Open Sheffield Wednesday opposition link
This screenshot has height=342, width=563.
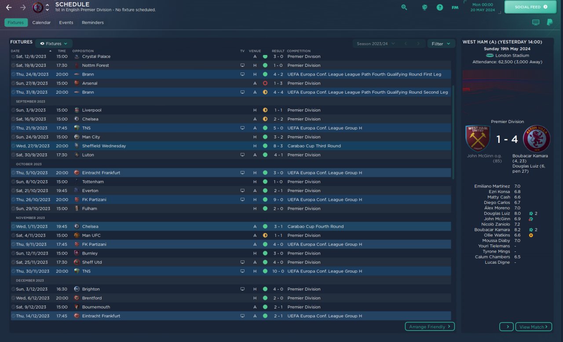pos(104,146)
